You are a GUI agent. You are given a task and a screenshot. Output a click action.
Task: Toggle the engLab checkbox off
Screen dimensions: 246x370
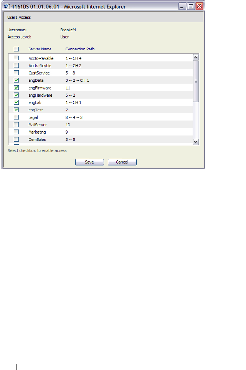[x=16, y=102]
